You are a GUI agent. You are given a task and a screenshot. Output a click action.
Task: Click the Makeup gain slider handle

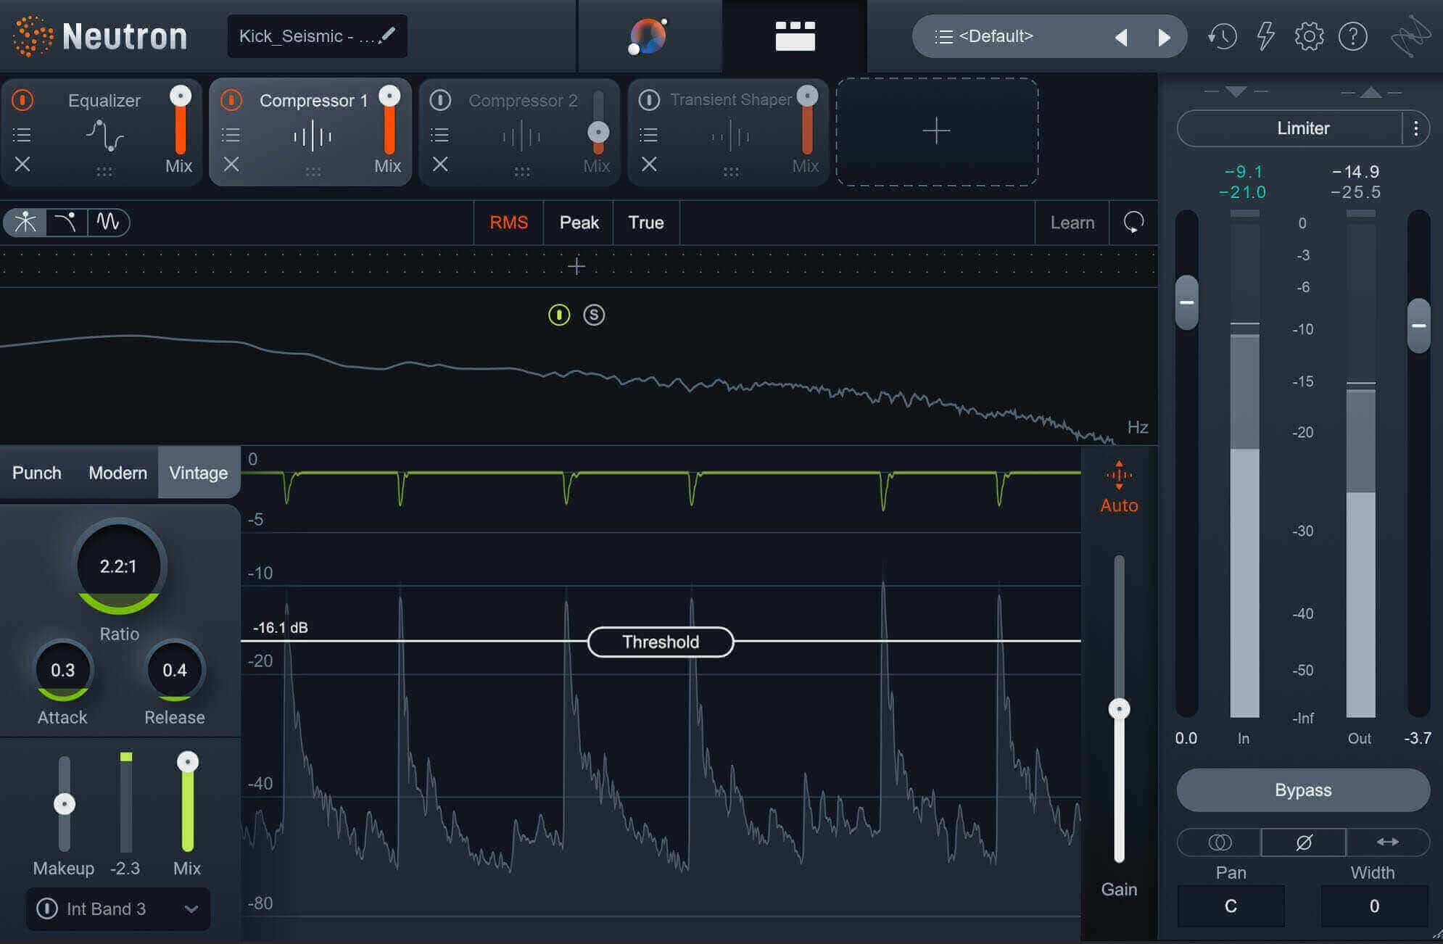[65, 803]
